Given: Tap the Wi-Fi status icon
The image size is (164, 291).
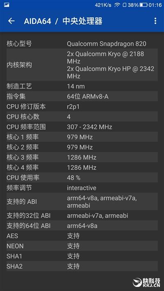Looking at the screenshot, I should point(117,5).
